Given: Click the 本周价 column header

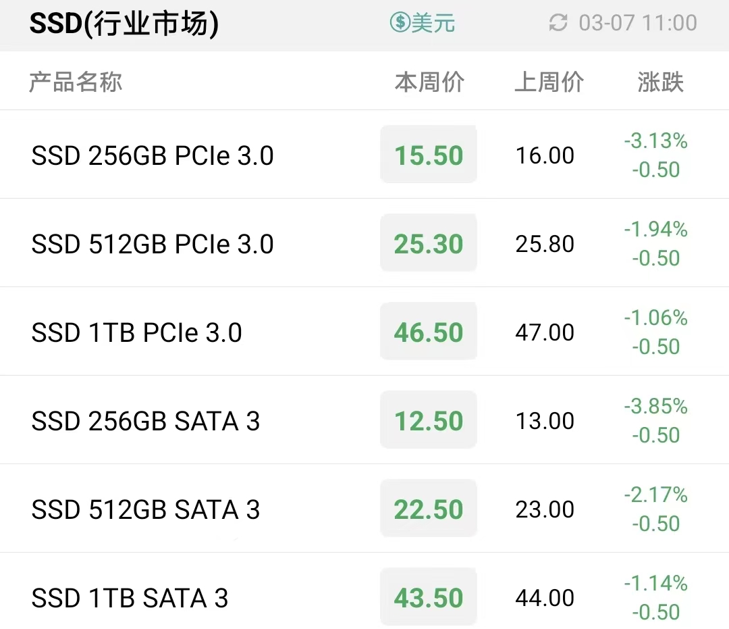Looking at the screenshot, I should (429, 82).
